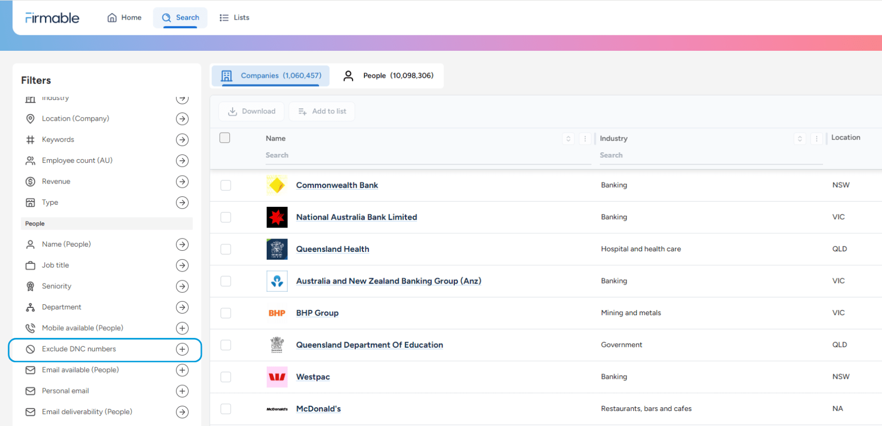Click the National Australia Bank logo

pyautogui.click(x=277, y=217)
